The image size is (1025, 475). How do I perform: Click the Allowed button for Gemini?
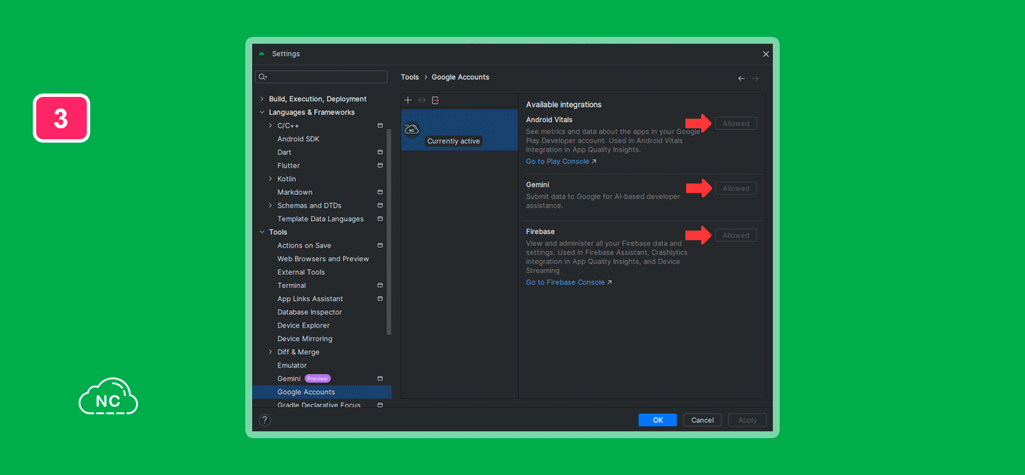[x=736, y=188]
